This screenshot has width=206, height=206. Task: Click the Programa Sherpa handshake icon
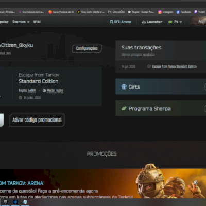point(124,108)
